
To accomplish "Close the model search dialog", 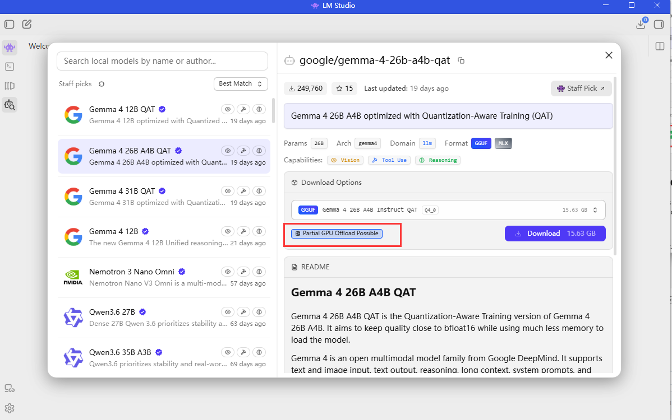I will click(609, 55).
